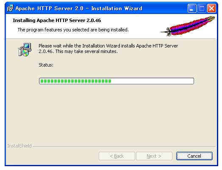Click the 'Please wait' message text

point(108,48)
